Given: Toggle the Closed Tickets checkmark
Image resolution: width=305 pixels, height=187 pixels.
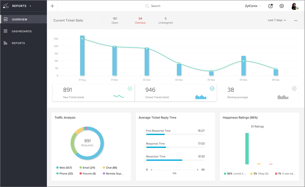Looking at the screenshot, I should [x=212, y=88].
